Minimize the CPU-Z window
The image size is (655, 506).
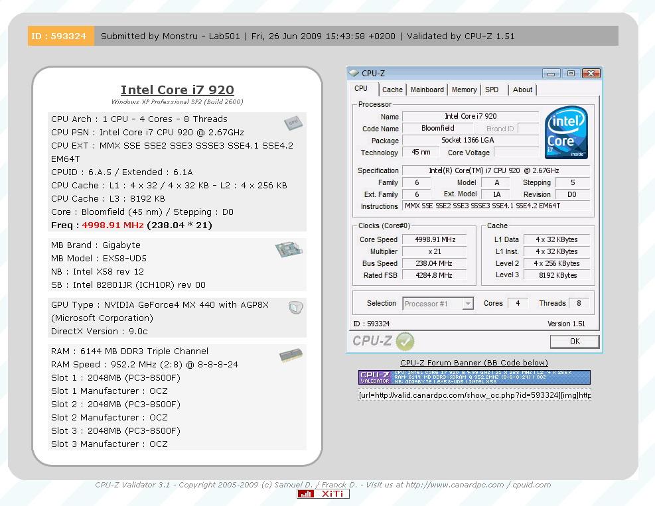tap(551, 74)
